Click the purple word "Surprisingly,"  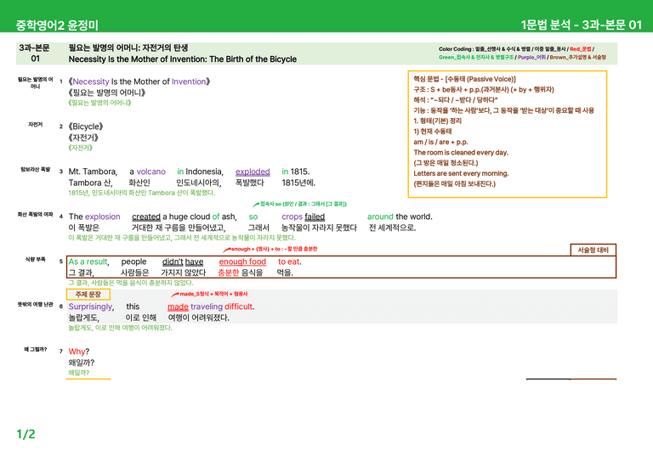click(x=91, y=306)
